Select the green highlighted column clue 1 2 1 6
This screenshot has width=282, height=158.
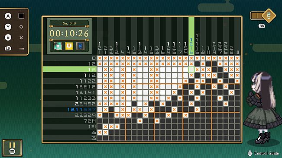click(191, 46)
